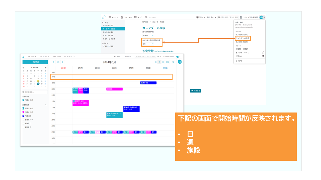Select 個人口座の設定 in the left sidebar
The image size is (321, 180).
click(108, 32)
